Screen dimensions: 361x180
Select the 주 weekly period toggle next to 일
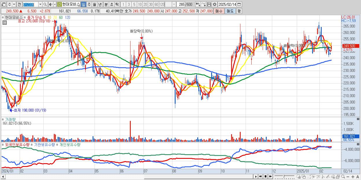pos(89,5)
